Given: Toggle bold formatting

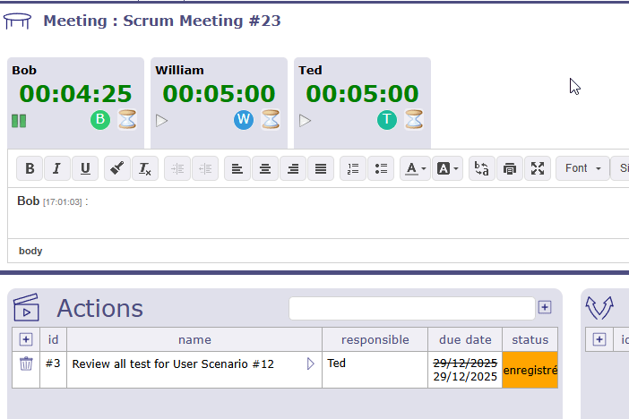Looking at the screenshot, I should [30, 168].
